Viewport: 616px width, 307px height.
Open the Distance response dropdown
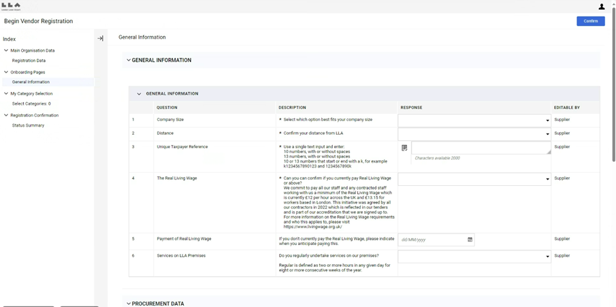click(475, 133)
